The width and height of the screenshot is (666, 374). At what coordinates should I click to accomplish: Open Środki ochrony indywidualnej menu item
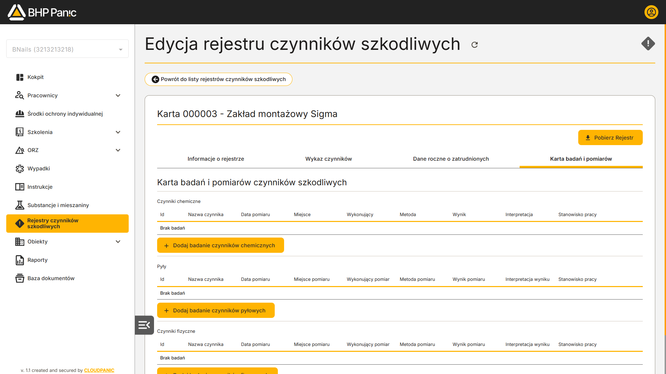pos(67,114)
